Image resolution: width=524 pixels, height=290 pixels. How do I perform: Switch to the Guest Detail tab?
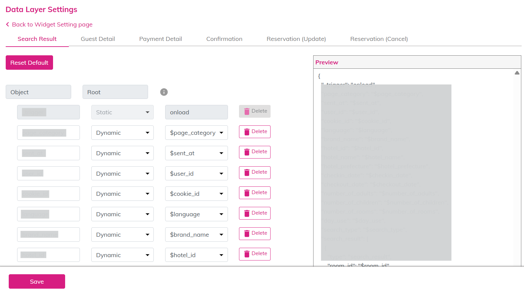(x=98, y=39)
